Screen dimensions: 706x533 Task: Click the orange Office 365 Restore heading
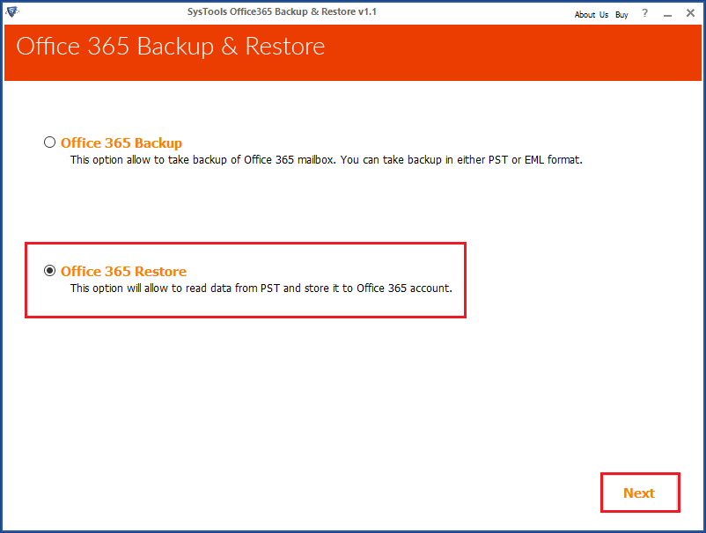[x=123, y=271]
